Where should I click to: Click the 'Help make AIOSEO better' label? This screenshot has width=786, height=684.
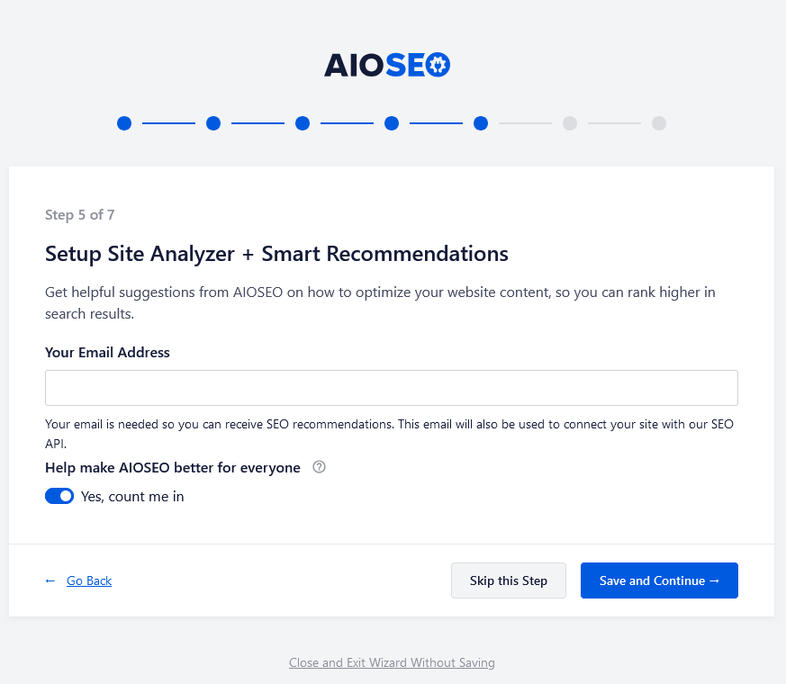point(173,467)
